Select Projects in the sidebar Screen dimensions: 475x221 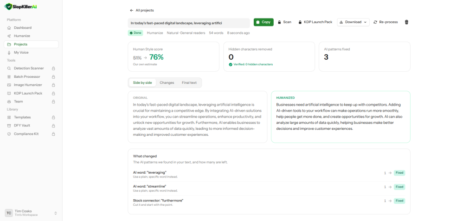[x=31, y=44]
